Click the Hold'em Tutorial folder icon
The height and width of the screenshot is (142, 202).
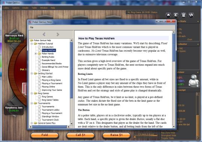coord(36,44)
